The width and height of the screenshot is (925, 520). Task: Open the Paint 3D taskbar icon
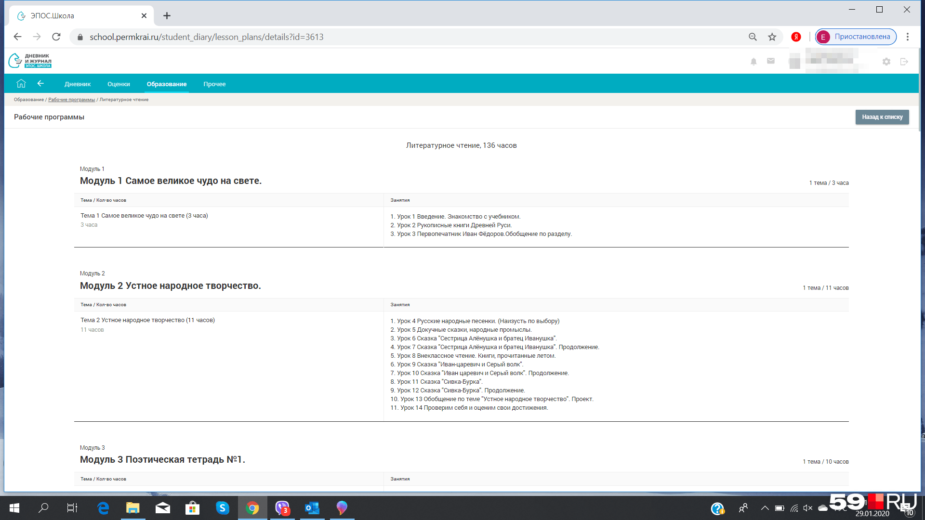click(x=342, y=508)
